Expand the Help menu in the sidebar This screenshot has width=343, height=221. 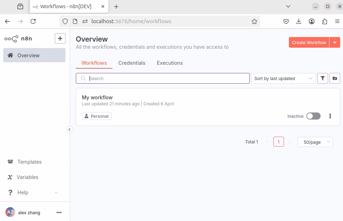coord(33,192)
